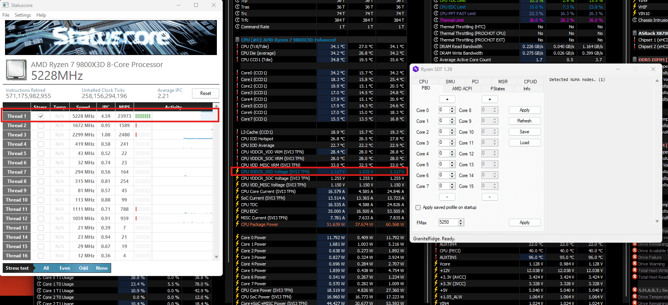Click the plus button above Core 0 column
Viewport: 668px width, 305px height.
(447, 100)
